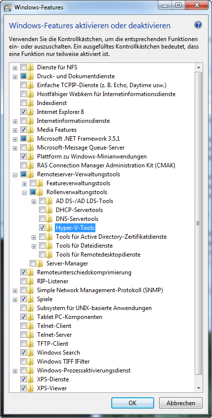Uncheck the XPS-Viewer checkbox
Screen dimensions: 212x418
tap(23, 388)
